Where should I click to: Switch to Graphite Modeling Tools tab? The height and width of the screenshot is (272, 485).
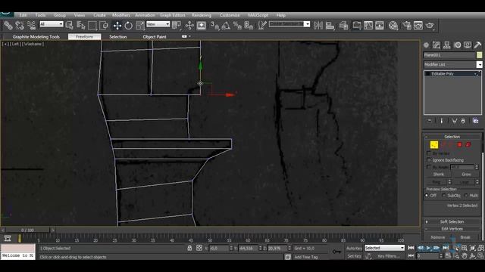coord(36,37)
